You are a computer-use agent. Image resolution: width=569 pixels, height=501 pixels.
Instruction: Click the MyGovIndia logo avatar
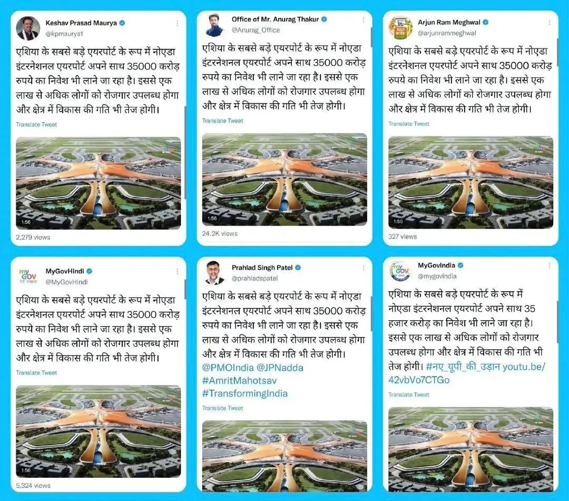[x=400, y=271]
